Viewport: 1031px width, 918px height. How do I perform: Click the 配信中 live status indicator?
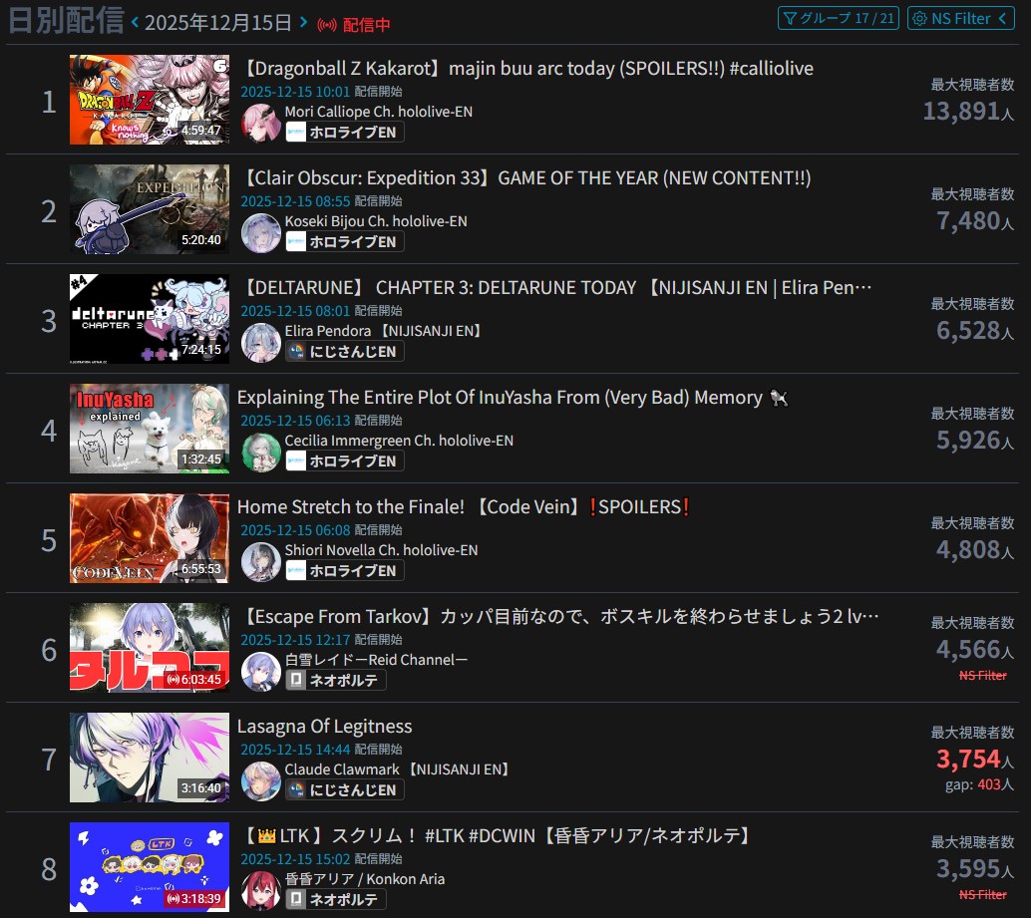[354, 25]
